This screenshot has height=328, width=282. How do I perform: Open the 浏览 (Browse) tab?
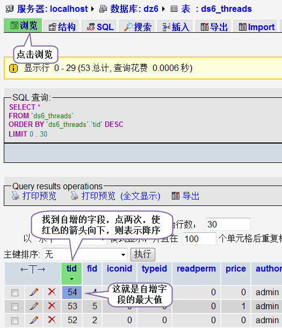pos(23,25)
